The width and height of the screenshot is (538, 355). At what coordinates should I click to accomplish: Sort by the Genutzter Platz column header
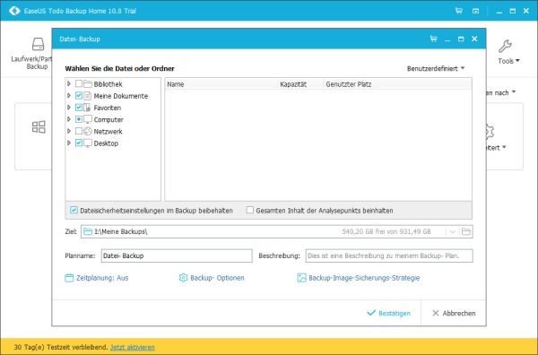tap(397, 84)
